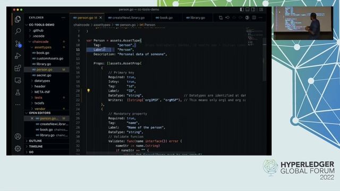Expand the datatypes folder

(42, 81)
